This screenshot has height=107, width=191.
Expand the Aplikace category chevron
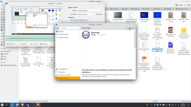(x=79, y=31)
